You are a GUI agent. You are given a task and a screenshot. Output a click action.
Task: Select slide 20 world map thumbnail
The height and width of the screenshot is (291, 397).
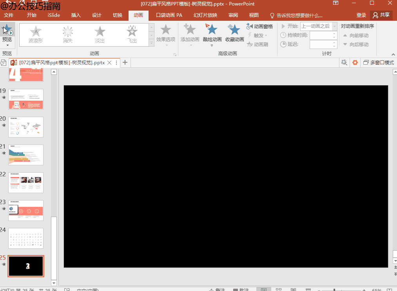click(26, 127)
